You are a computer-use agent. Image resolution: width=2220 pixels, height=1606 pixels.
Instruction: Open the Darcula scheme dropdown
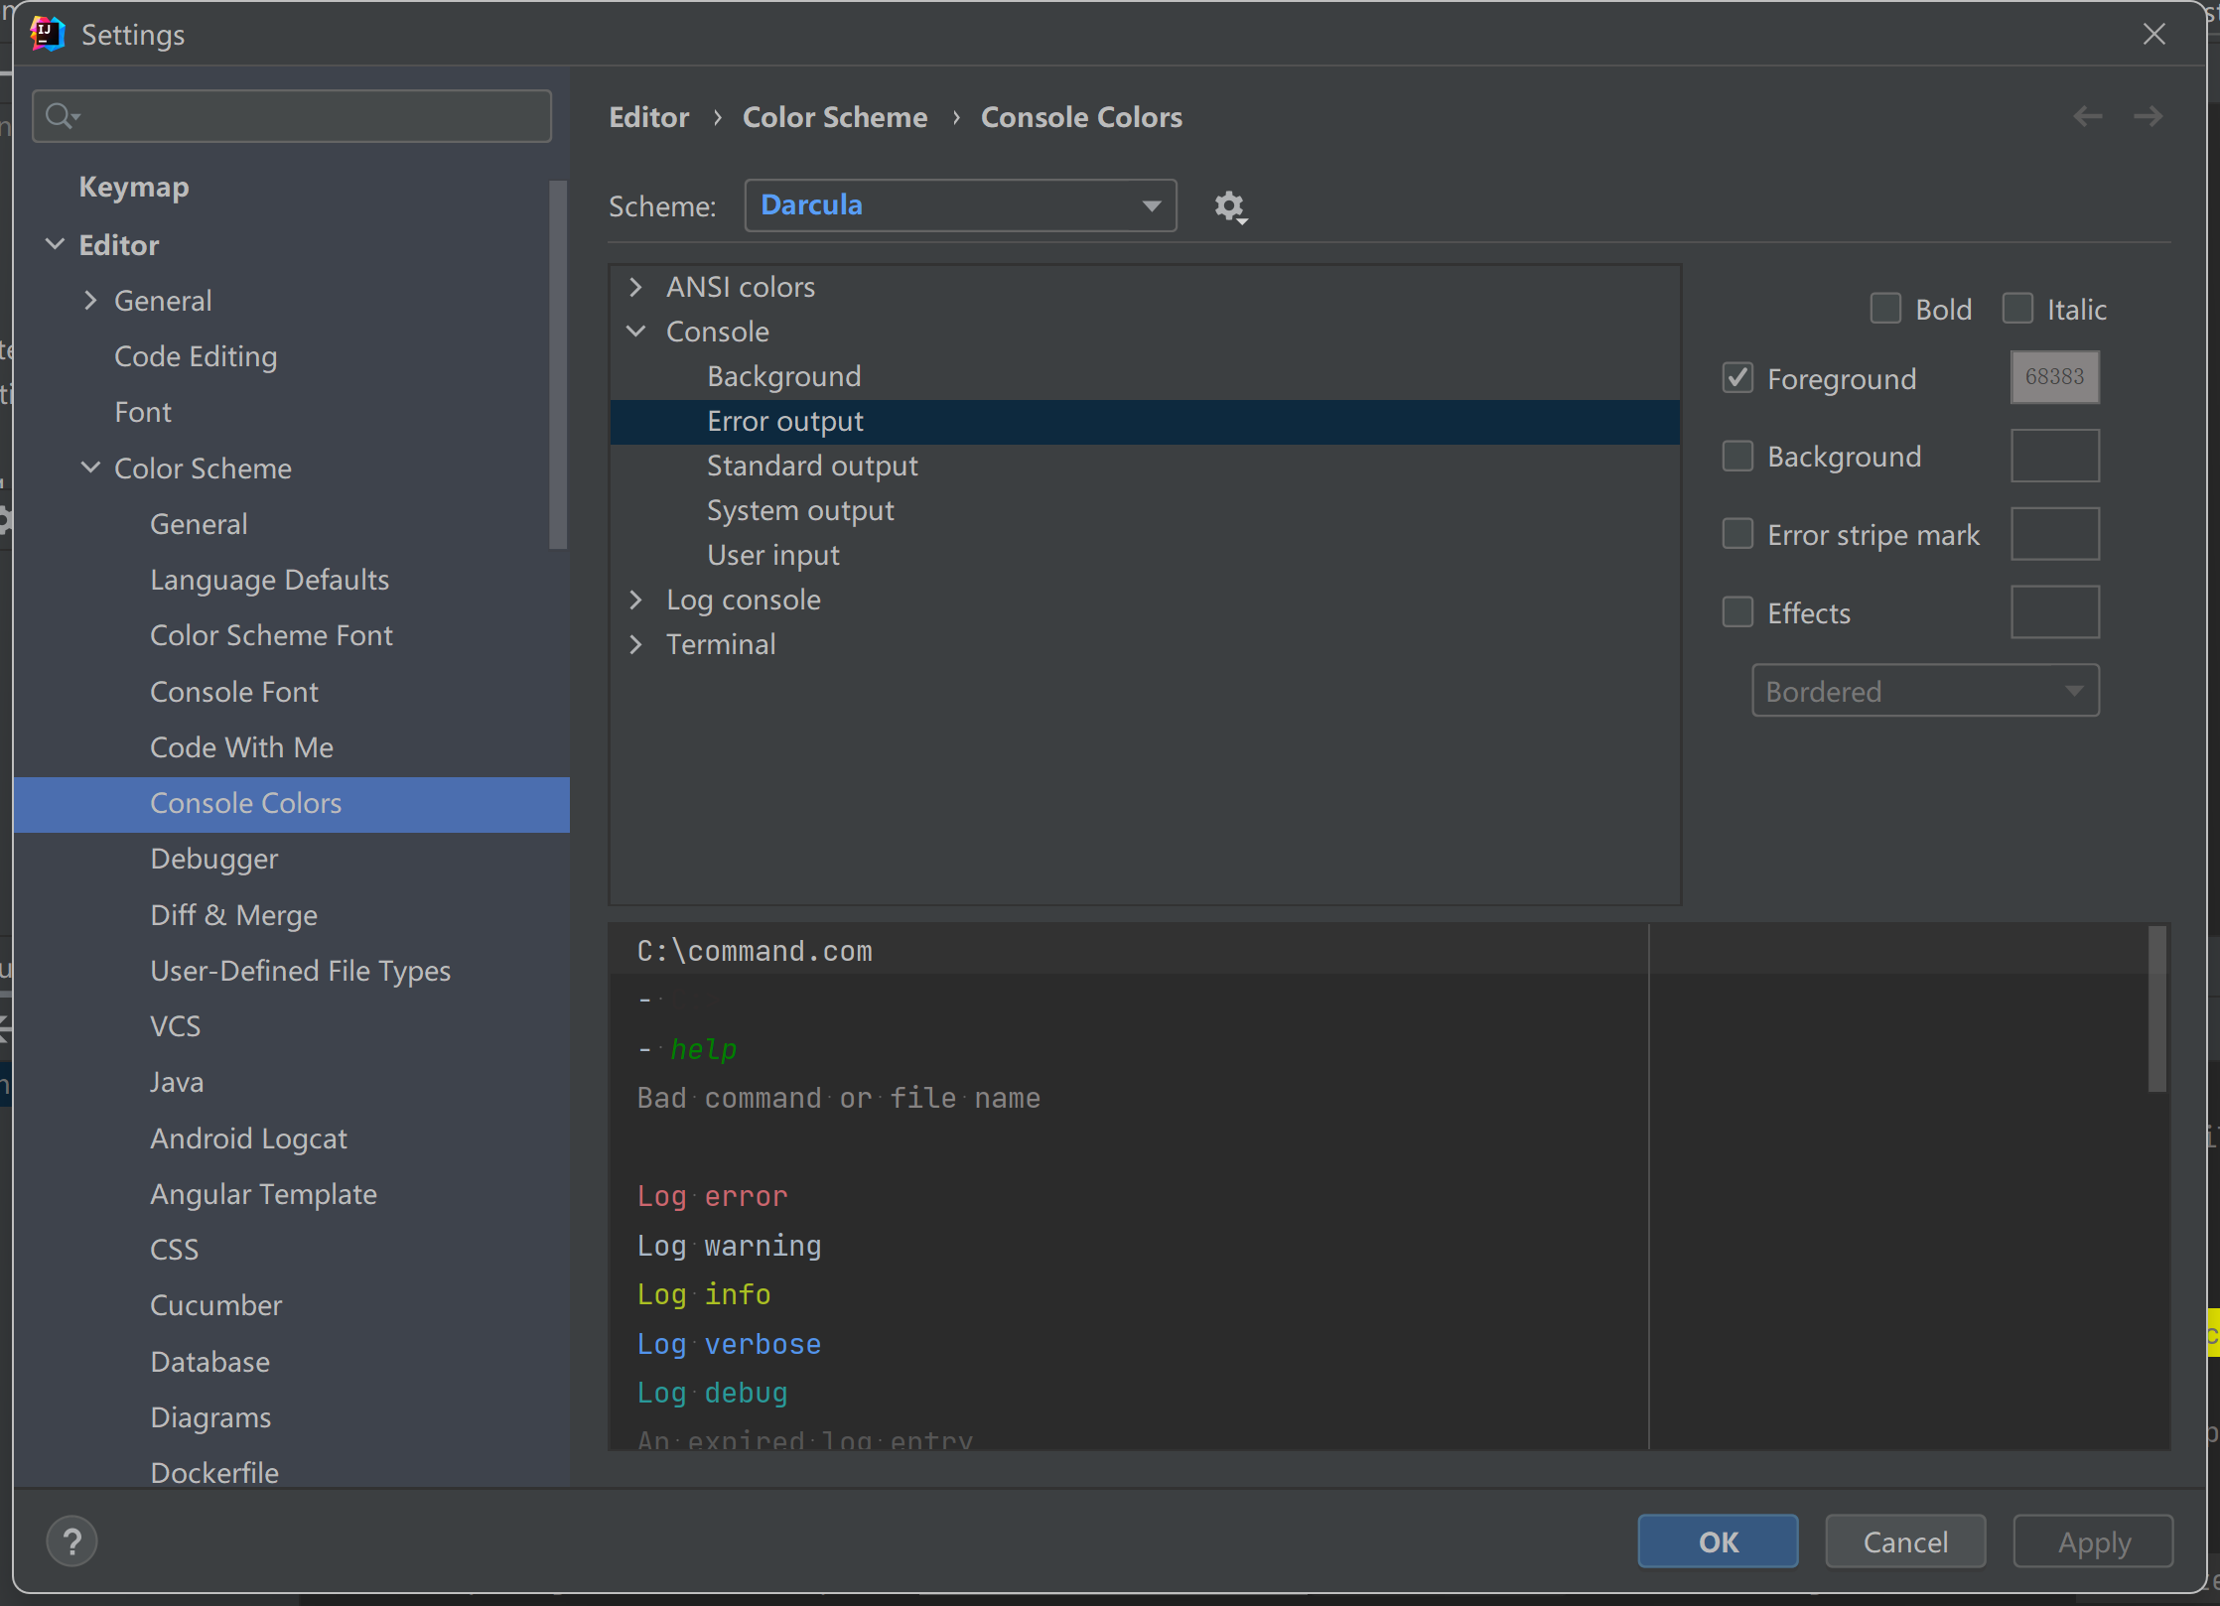point(960,205)
